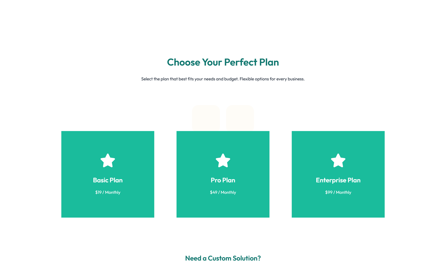Click the left faded square above the Pro Plan
Screen dimensions: 446x272
point(206,118)
